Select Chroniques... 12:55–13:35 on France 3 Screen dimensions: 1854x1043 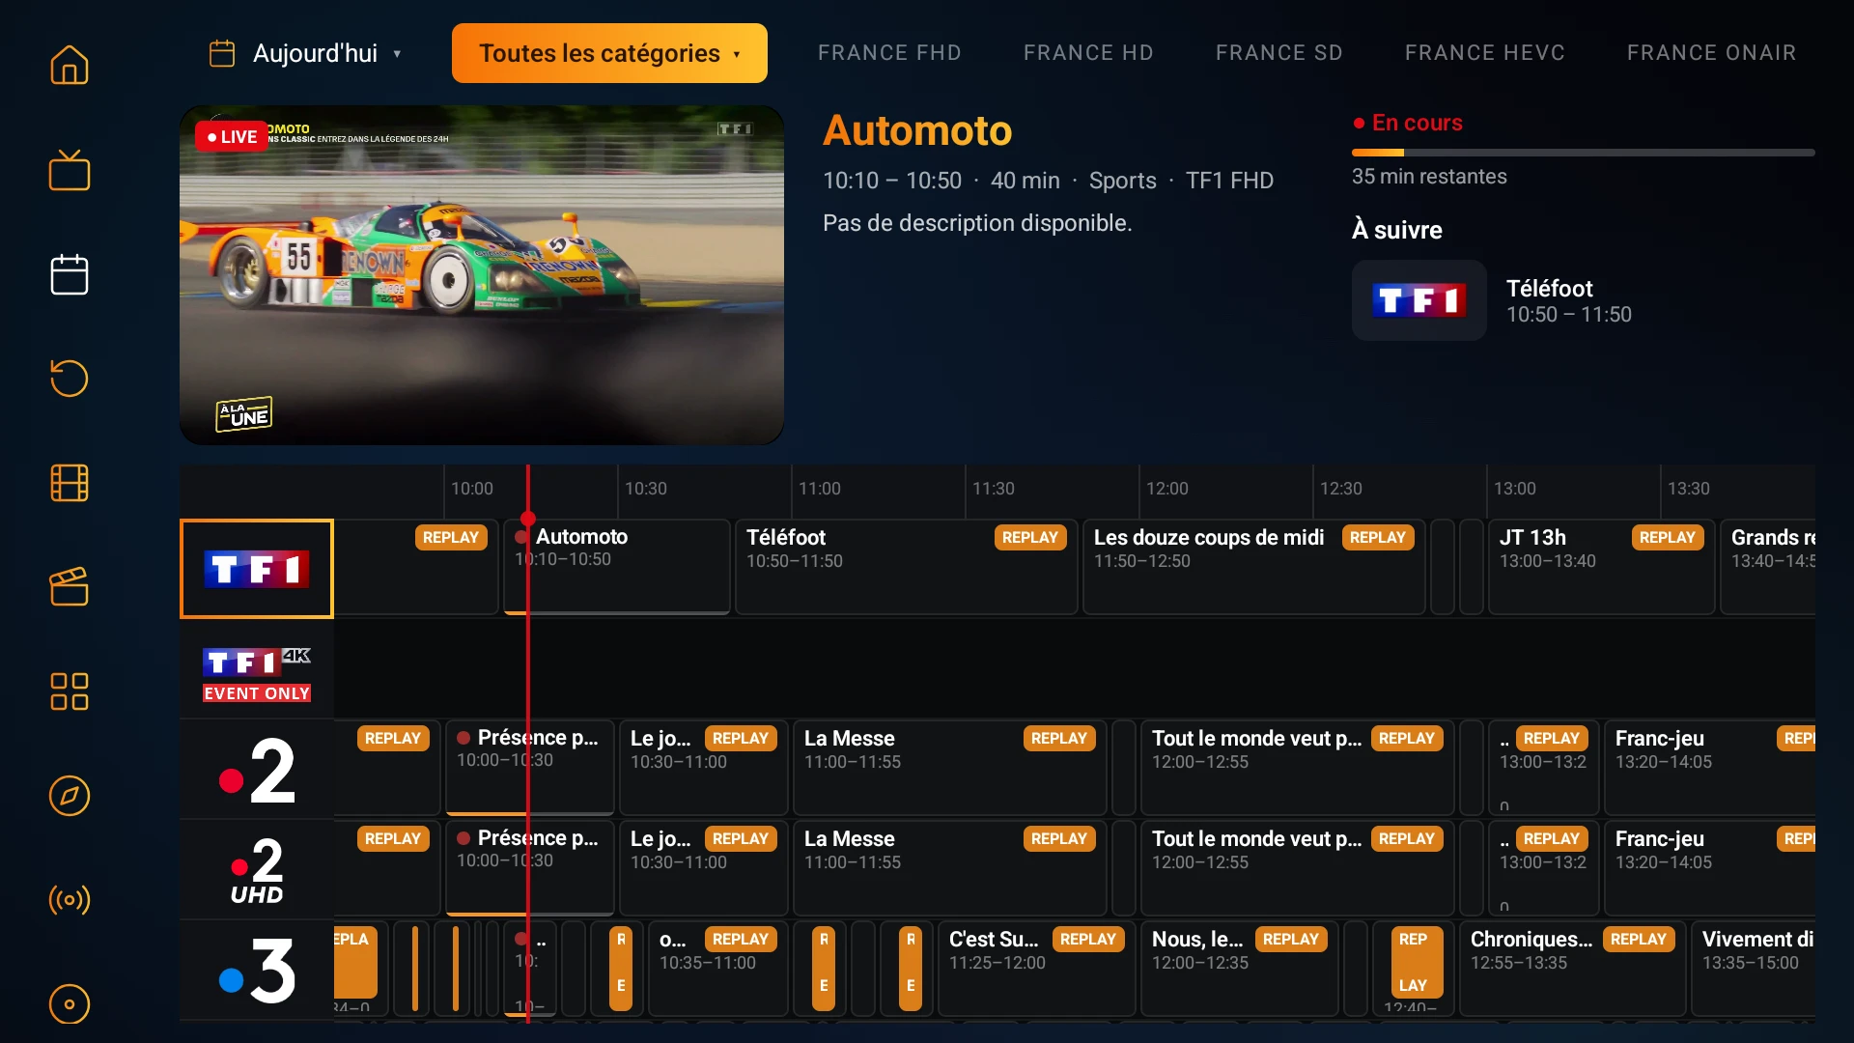click(x=1573, y=969)
